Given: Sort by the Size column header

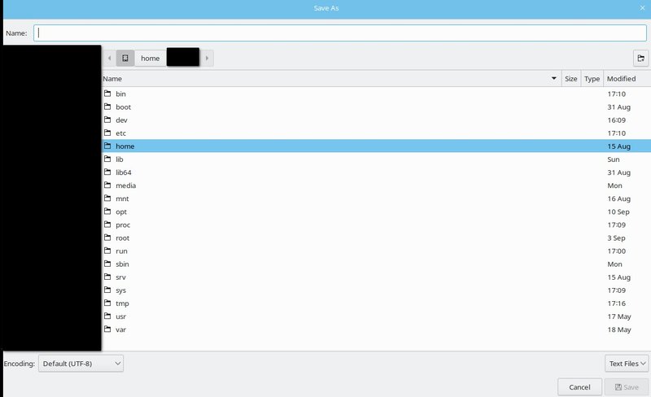Looking at the screenshot, I should [571, 78].
